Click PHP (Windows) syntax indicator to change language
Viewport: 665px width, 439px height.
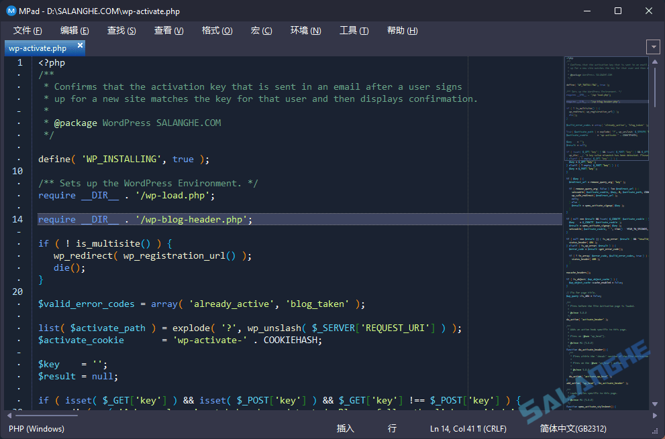click(x=37, y=428)
